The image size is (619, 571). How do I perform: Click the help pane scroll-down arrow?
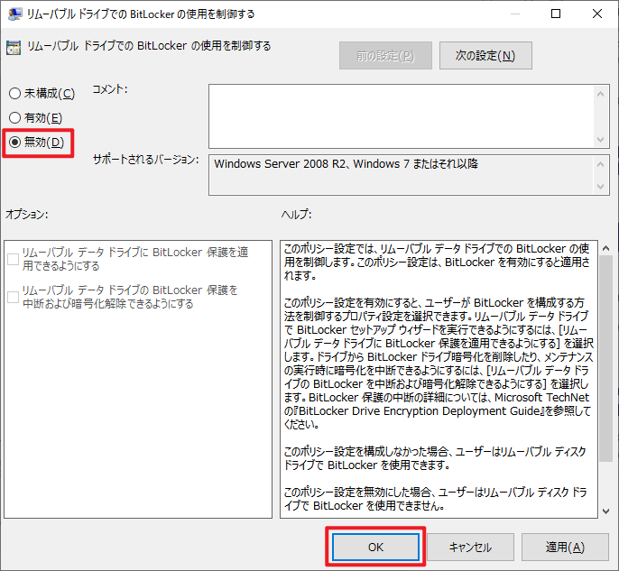click(606, 511)
